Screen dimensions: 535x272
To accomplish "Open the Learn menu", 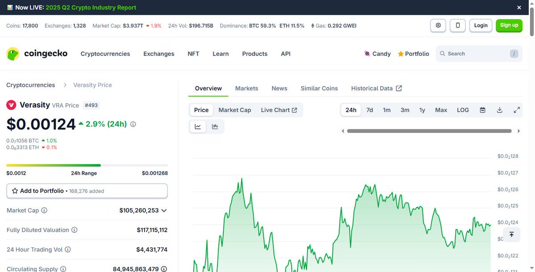I will 220,54.
